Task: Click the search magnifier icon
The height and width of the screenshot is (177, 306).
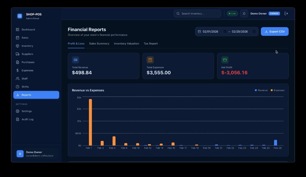Action: coord(178,13)
